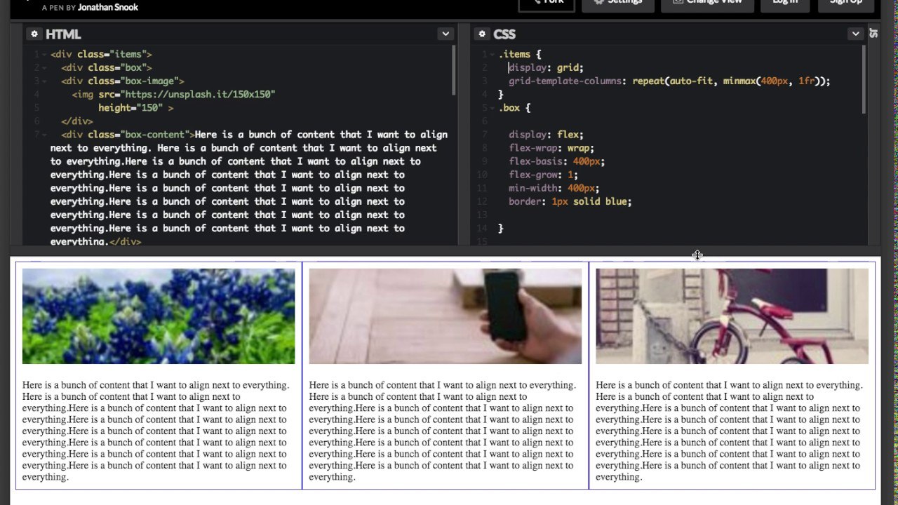Click the CSS editor vertical scrollbar
Viewport: 898px width, 505px height.
click(864, 79)
